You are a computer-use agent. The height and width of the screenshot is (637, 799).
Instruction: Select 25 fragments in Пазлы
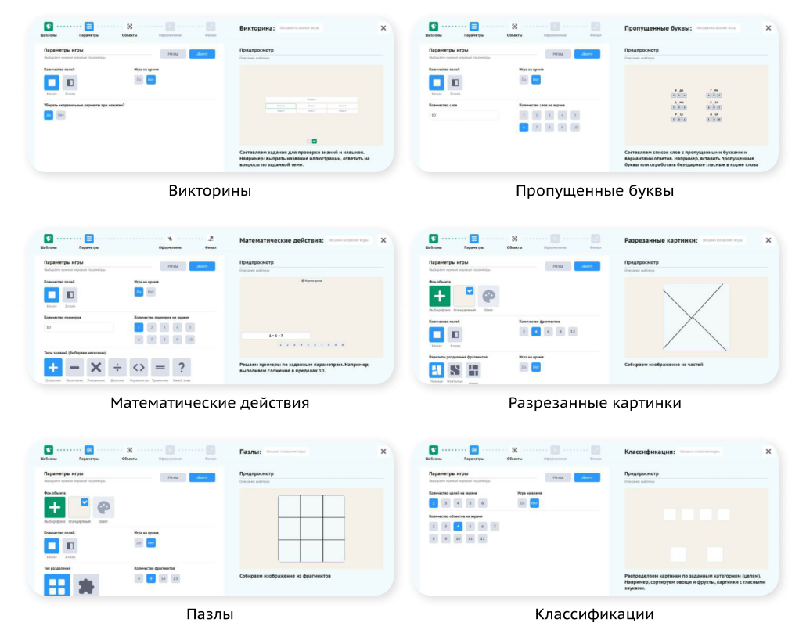coord(176,578)
